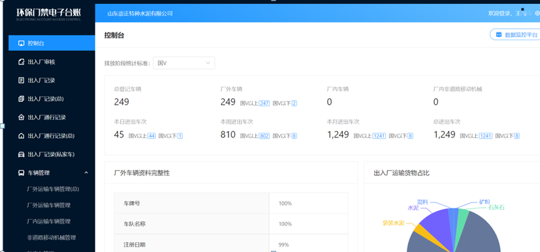Click the 本日进出车次 value 45
The image size is (540, 252).
point(119,135)
